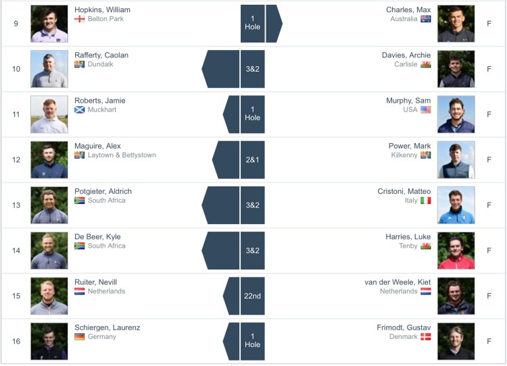Select player name Rafferty, Caolan

pos(101,55)
